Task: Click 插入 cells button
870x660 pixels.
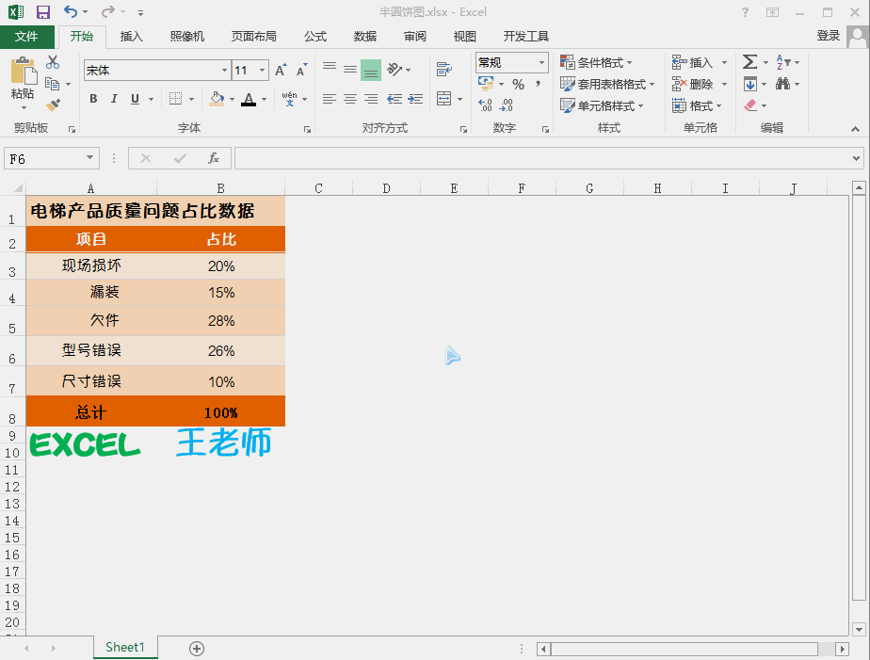Action: (692, 63)
